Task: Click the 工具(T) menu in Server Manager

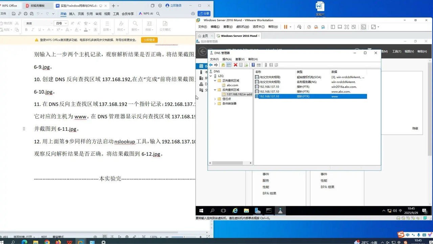Action: pos(396,52)
